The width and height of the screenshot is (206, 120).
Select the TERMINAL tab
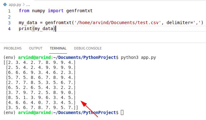(58, 48)
